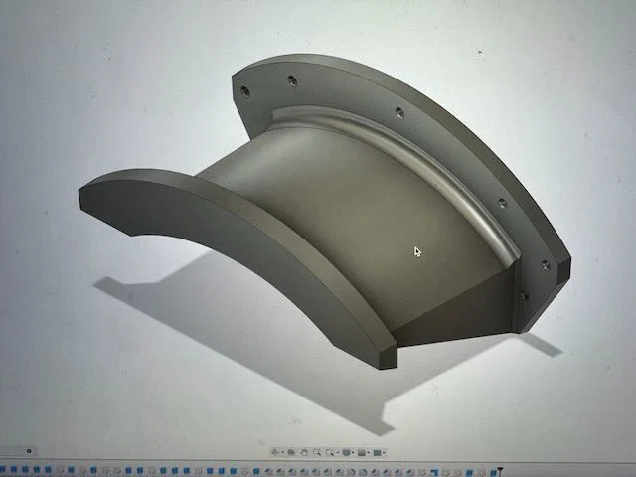The image size is (636, 477).
Task: Select the Pan hand tool
Action: pos(304,452)
